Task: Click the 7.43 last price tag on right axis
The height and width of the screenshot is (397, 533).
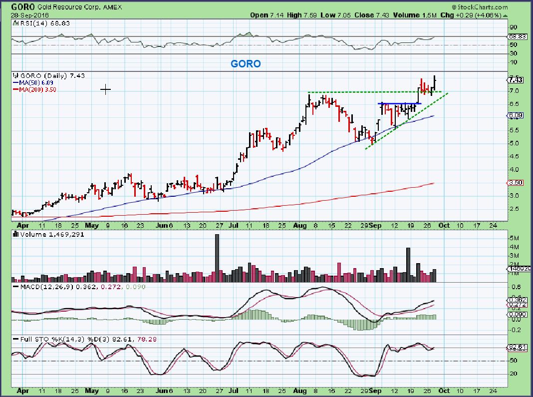Action: [x=516, y=80]
